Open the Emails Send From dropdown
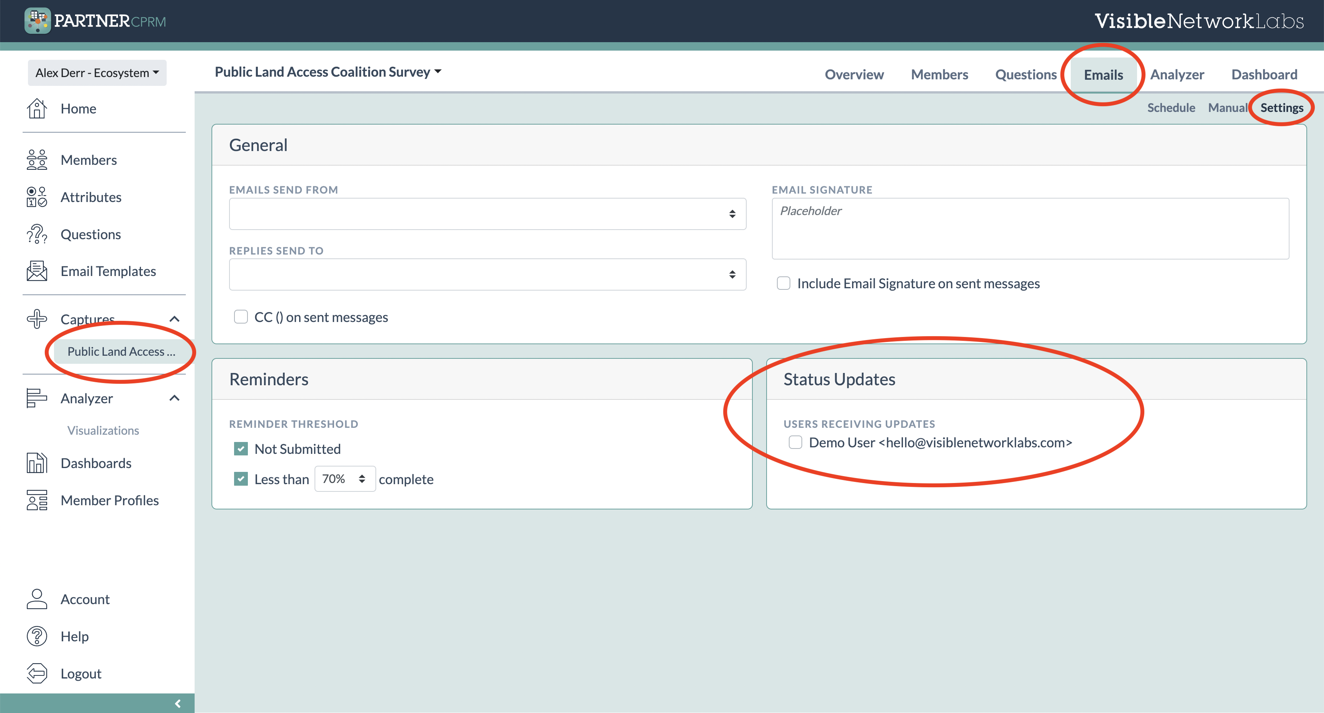The height and width of the screenshot is (713, 1324). pos(487,214)
